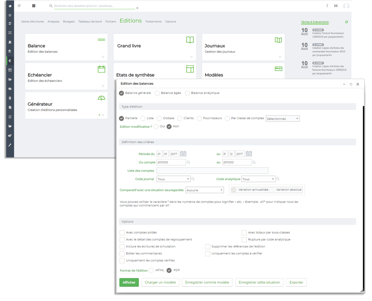
Task: Open the Traitements menu
Action: click(153, 22)
